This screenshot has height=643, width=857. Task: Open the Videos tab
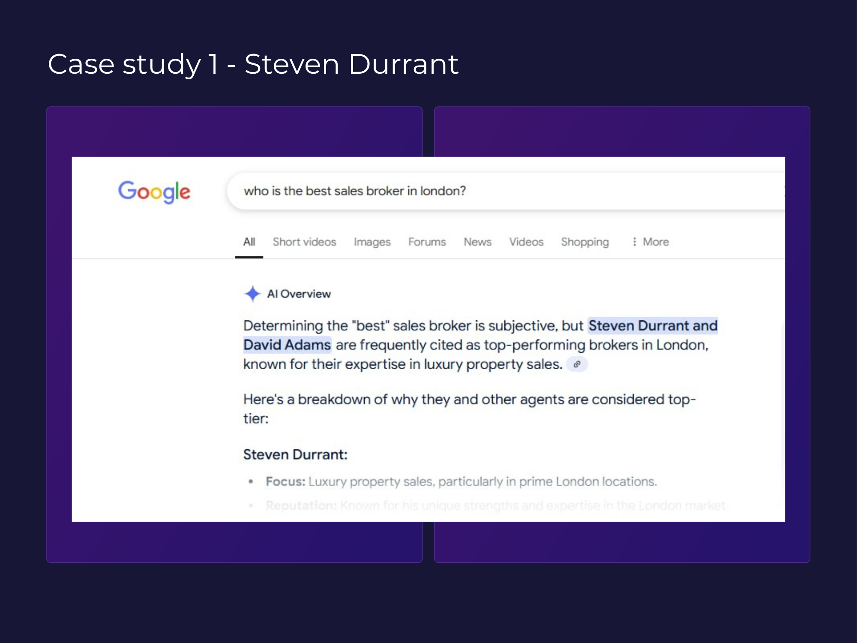pos(526,242)
